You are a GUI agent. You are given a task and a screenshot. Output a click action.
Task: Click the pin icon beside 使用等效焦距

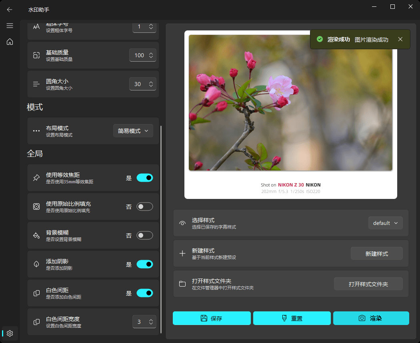coord(36,178)
